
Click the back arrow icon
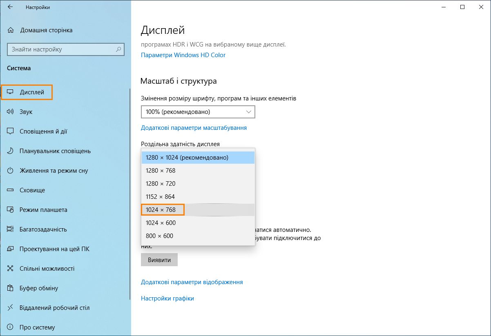coord(10,7)
